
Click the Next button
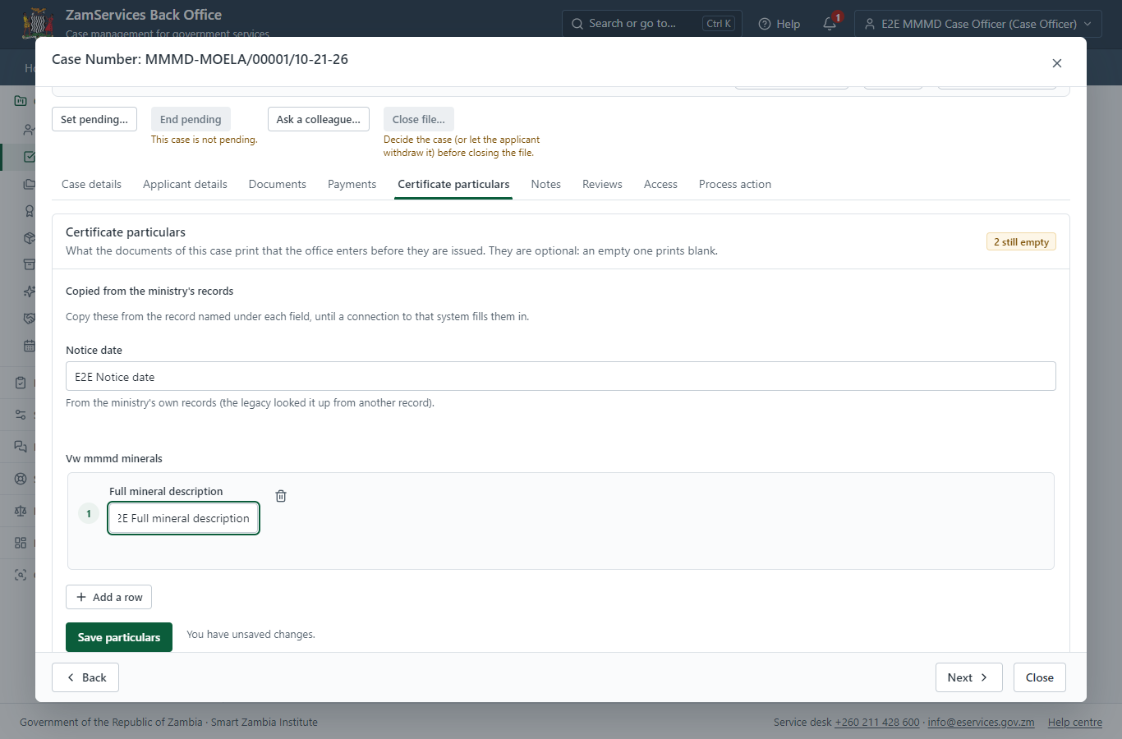(x=969, y=677)
